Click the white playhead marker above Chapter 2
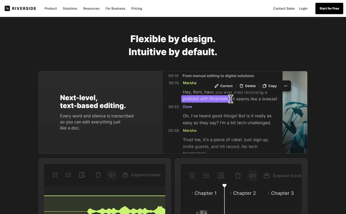Viewport: 346px width, 214px height. 224,185
